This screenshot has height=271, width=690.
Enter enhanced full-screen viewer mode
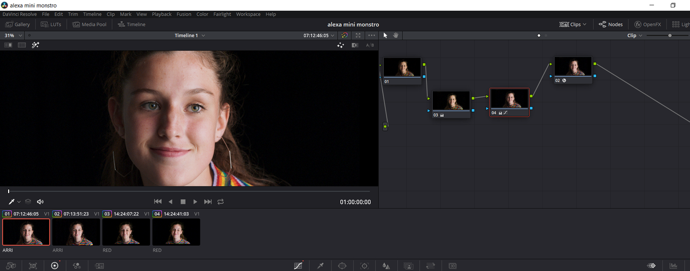(x=358, y=35)
